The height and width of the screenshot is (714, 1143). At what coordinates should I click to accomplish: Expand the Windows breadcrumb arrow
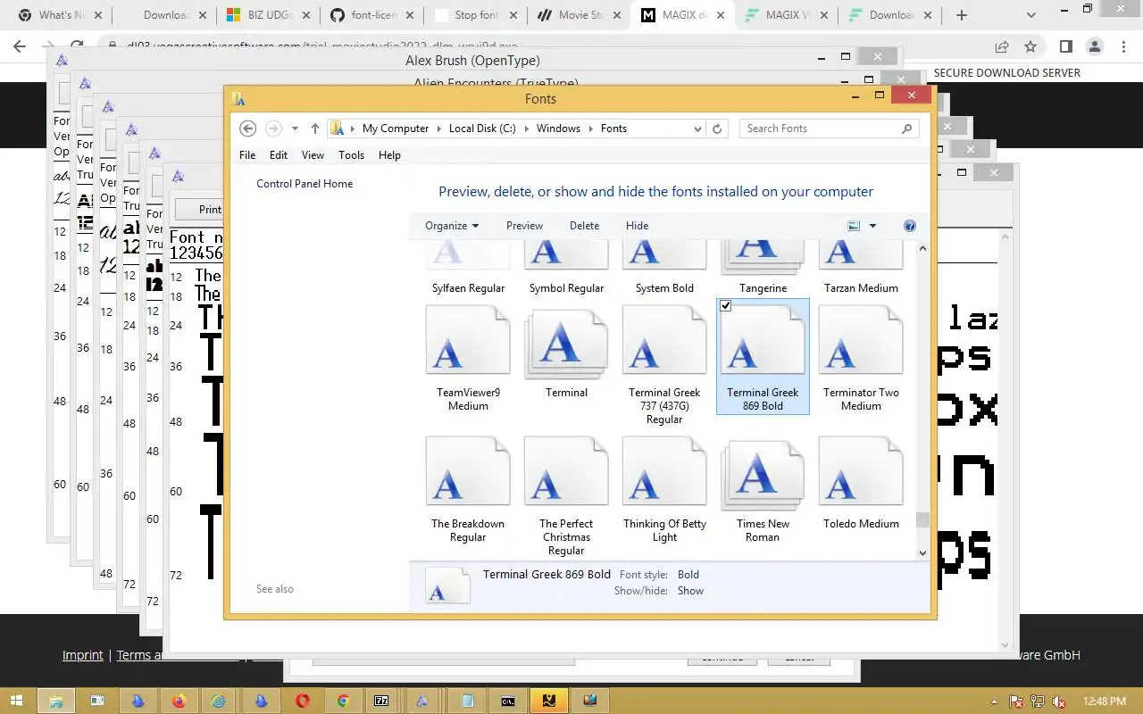[x=590, y=129]
